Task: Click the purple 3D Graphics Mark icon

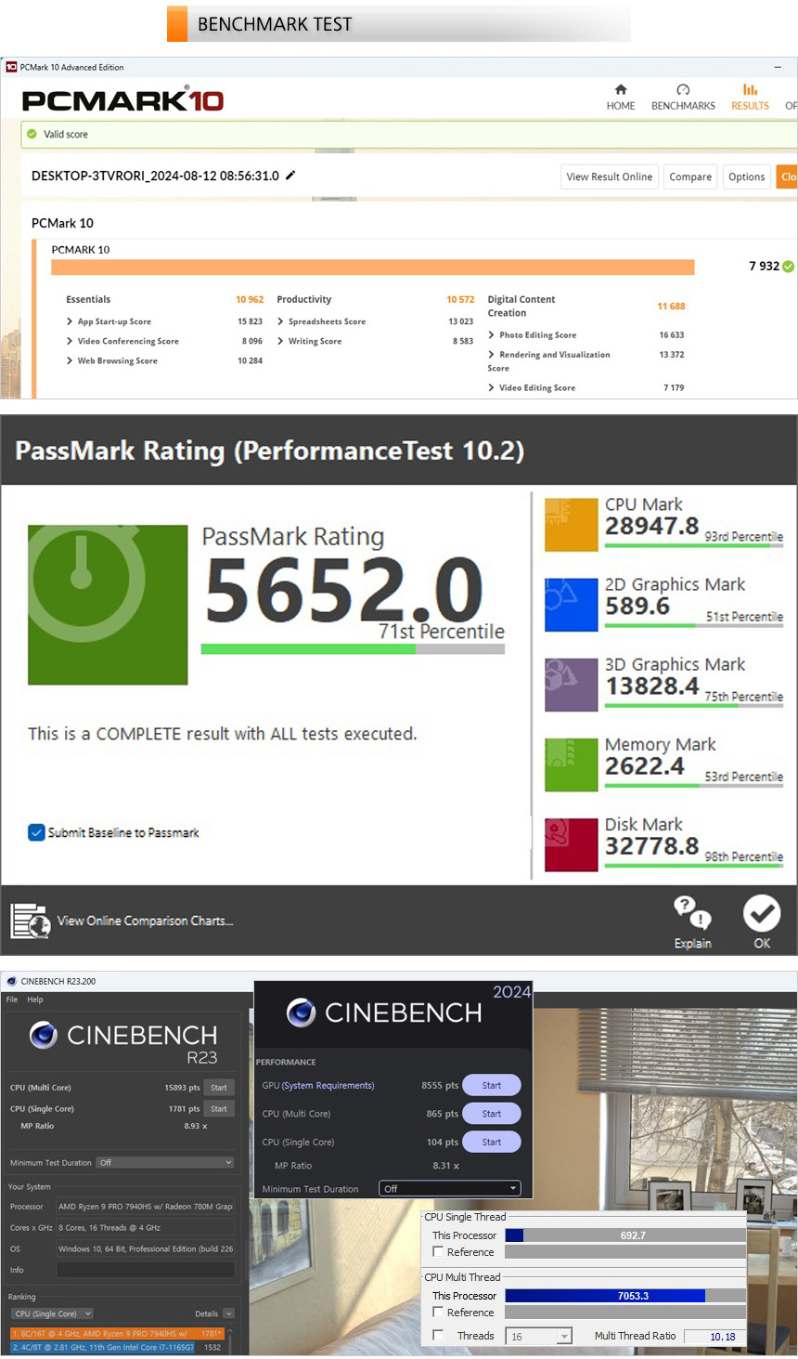Action: point(571,685)
